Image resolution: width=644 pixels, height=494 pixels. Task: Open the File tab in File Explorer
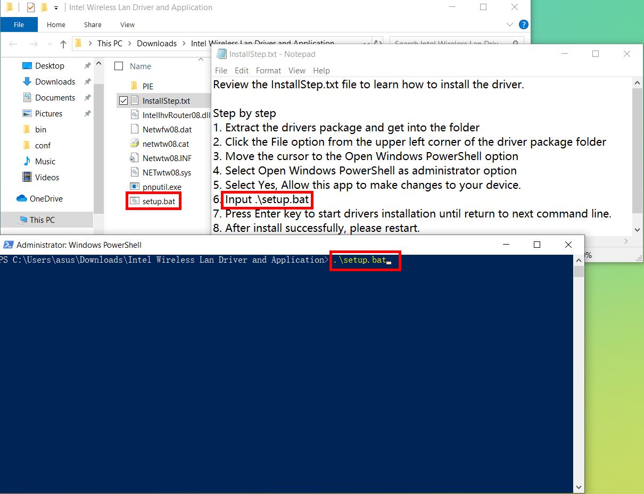tap(19, 24)
